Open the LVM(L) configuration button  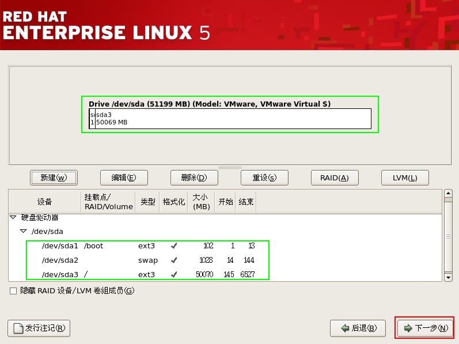coord(405,177)
